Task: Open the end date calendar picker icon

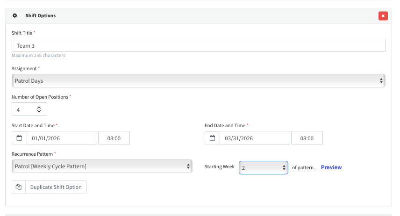Action: click(x=212, y=138)
